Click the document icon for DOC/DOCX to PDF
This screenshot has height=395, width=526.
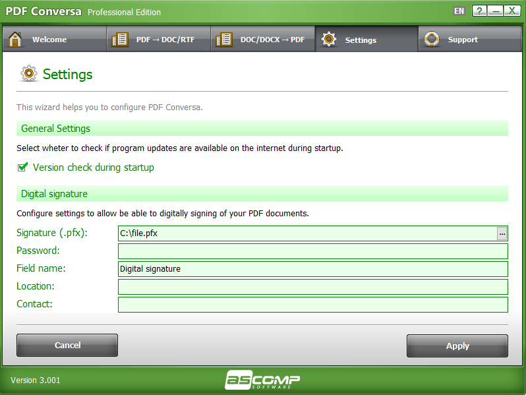click(x=224, y=40)
